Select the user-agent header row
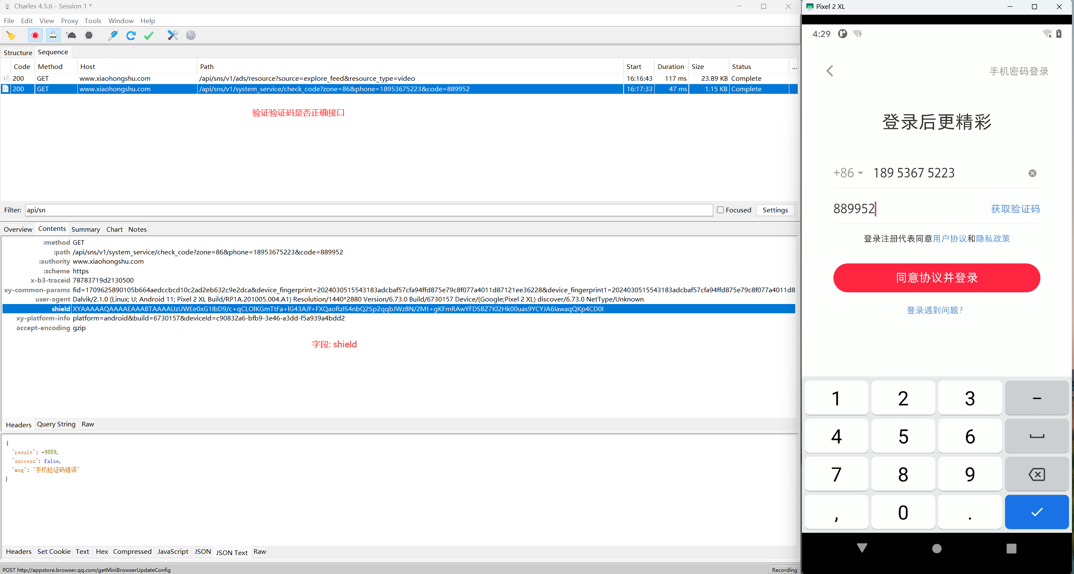Image resolution: width=1074 pixels, height=574 pixels. pyautogui.click(x=399, y=299)
